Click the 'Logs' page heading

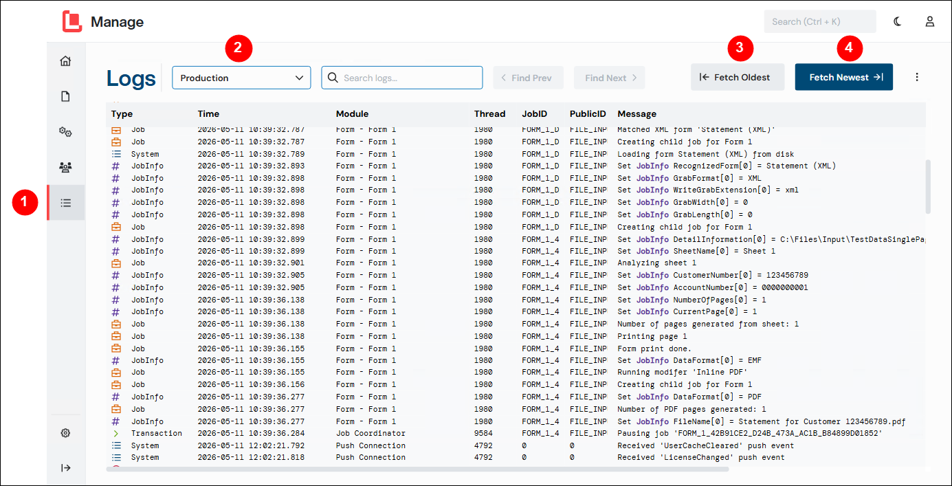pos(131,78)
